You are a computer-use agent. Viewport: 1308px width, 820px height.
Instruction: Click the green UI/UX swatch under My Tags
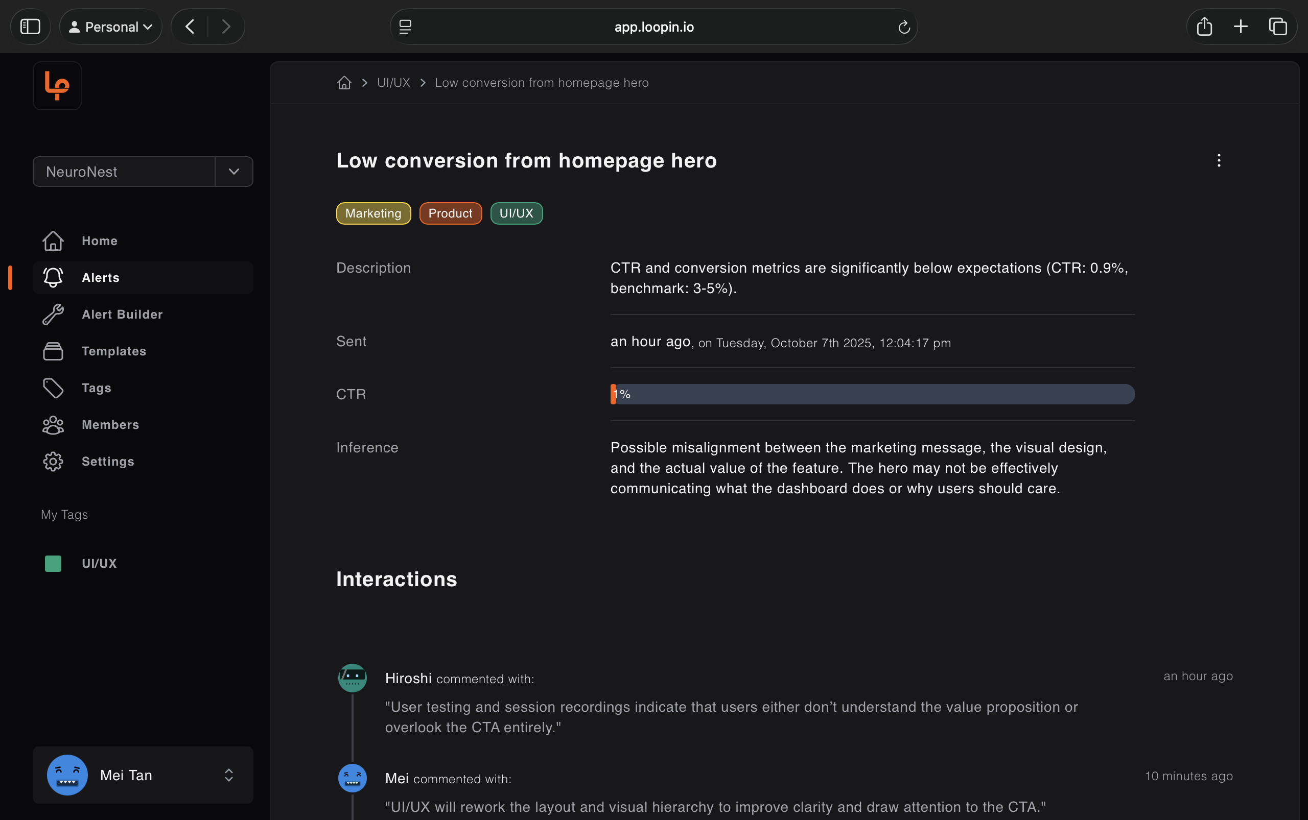click(53, 564)
